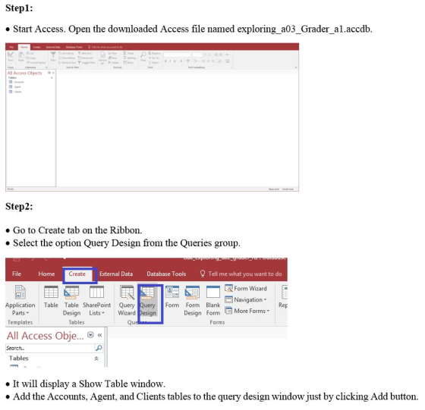Collapse navigation pane with double-chevron button
Image resolution: width=425 pixels, height=410 pixels.
click(x=99, y=335)
